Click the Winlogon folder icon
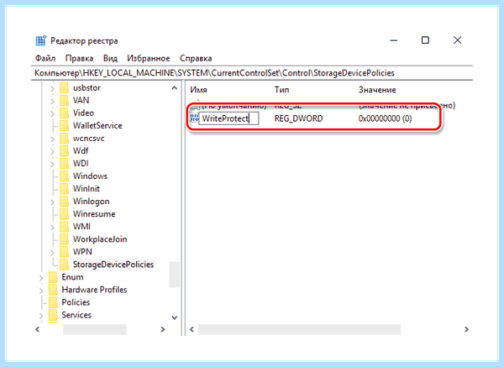The height and width of the screenshot is (367, 504). (x=65, y=202)
